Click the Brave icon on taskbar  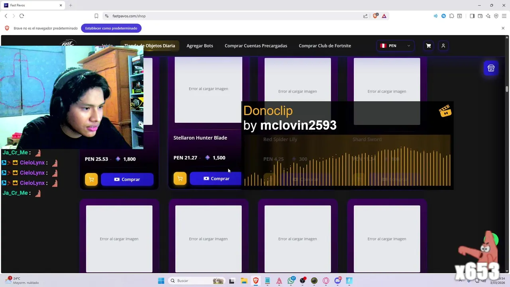tap(256, 281)
